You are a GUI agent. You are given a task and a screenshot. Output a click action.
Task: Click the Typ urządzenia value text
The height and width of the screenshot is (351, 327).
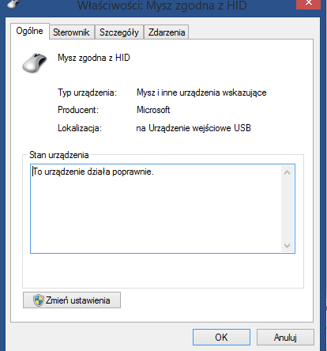[x=201, y=92]
